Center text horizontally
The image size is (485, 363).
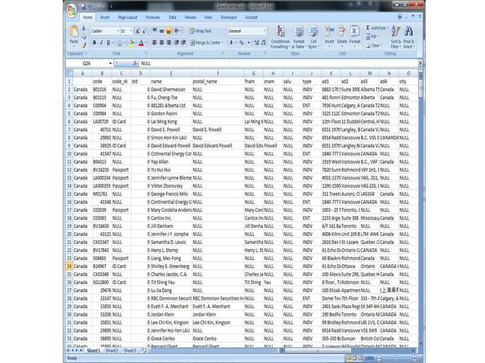pyautogui.click(x=161, y=43)
